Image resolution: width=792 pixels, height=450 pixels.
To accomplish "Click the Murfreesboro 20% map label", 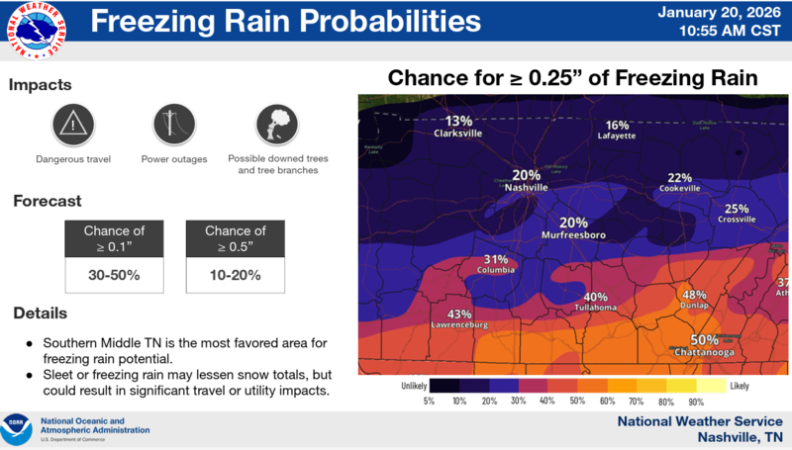I will (573, 228).
